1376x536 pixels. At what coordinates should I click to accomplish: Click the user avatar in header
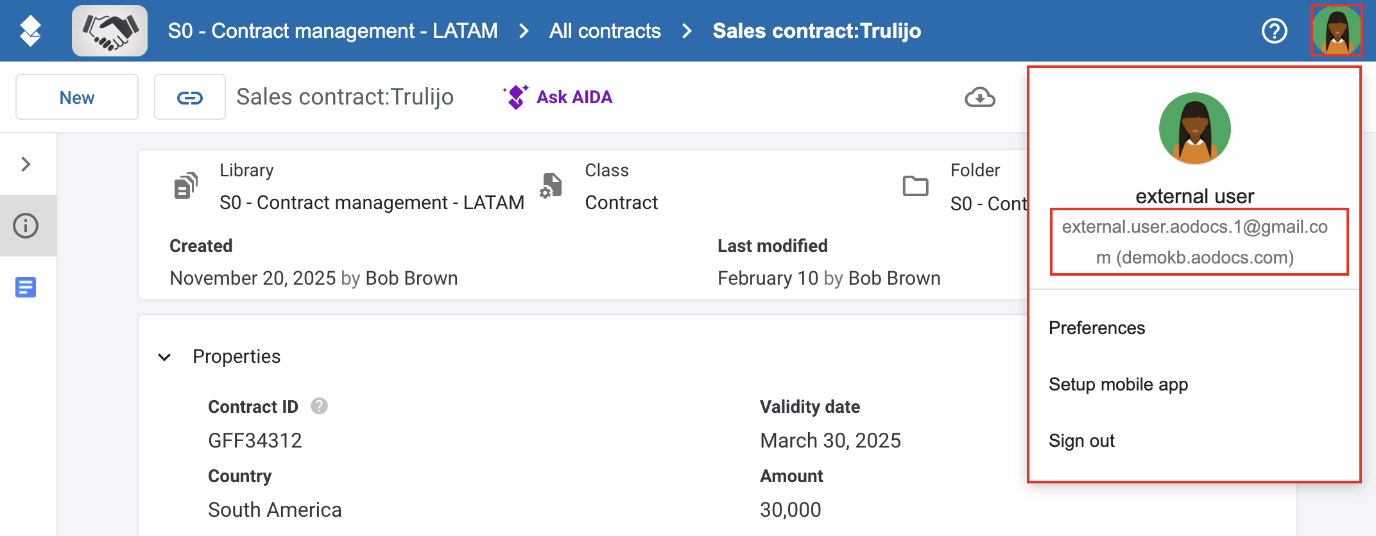[1336, 30]
